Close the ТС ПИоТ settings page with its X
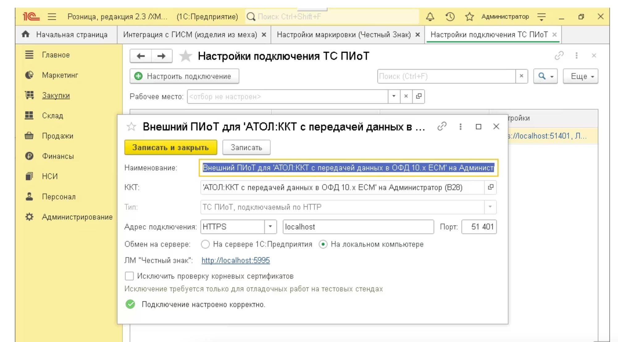The width and height of the screenshot is (618, 342). 594,56
